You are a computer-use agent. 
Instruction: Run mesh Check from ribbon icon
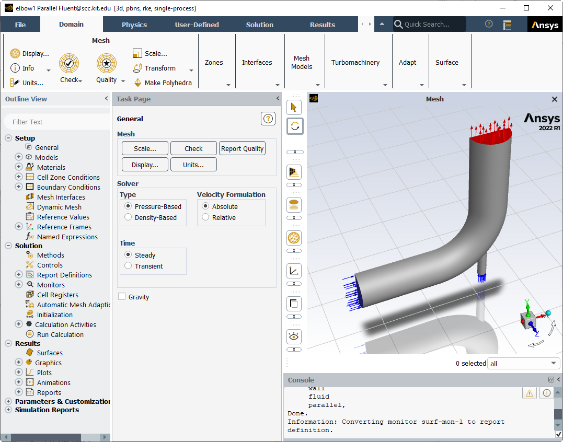coord(69,63)
